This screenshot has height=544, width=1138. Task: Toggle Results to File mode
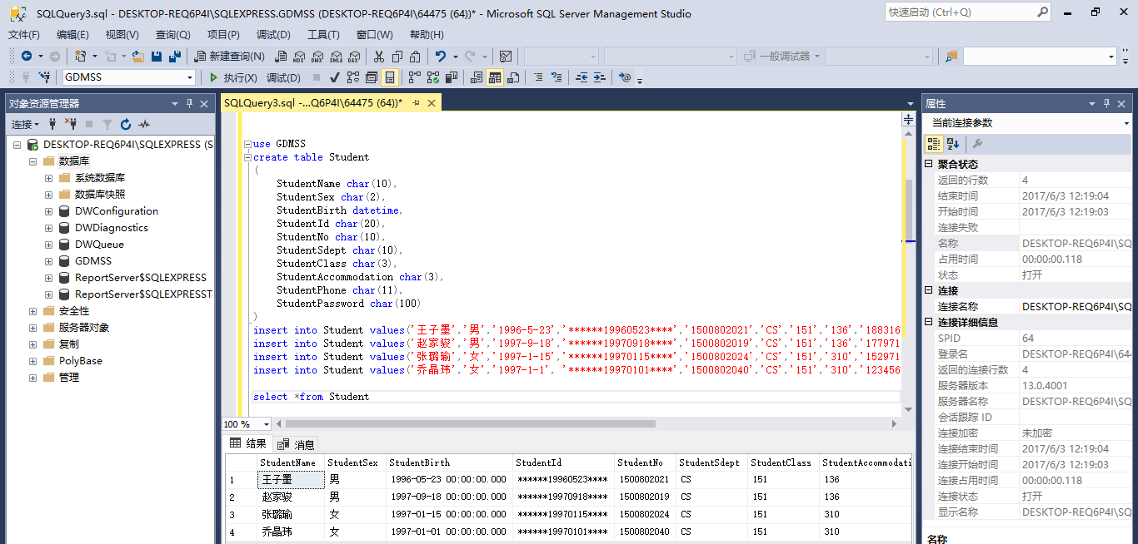(513, 77)
